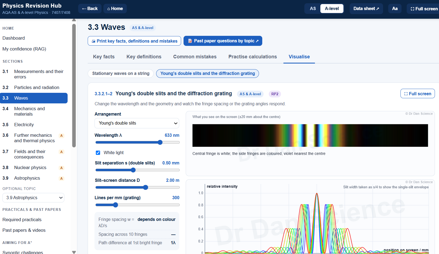Click the Aa text size button
The height and width of the screenshot is (254, 439).
[395, 9]
